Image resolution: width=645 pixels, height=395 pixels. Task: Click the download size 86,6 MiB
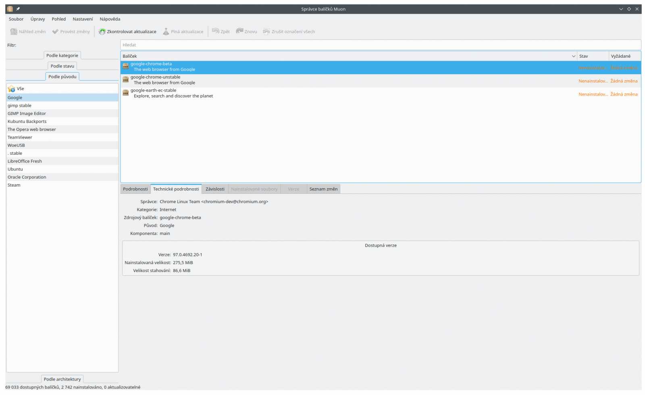181,271
